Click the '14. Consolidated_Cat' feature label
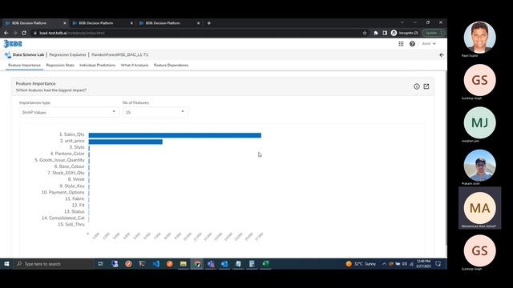Viewport: 513px width, 288px height. point(63,218)
